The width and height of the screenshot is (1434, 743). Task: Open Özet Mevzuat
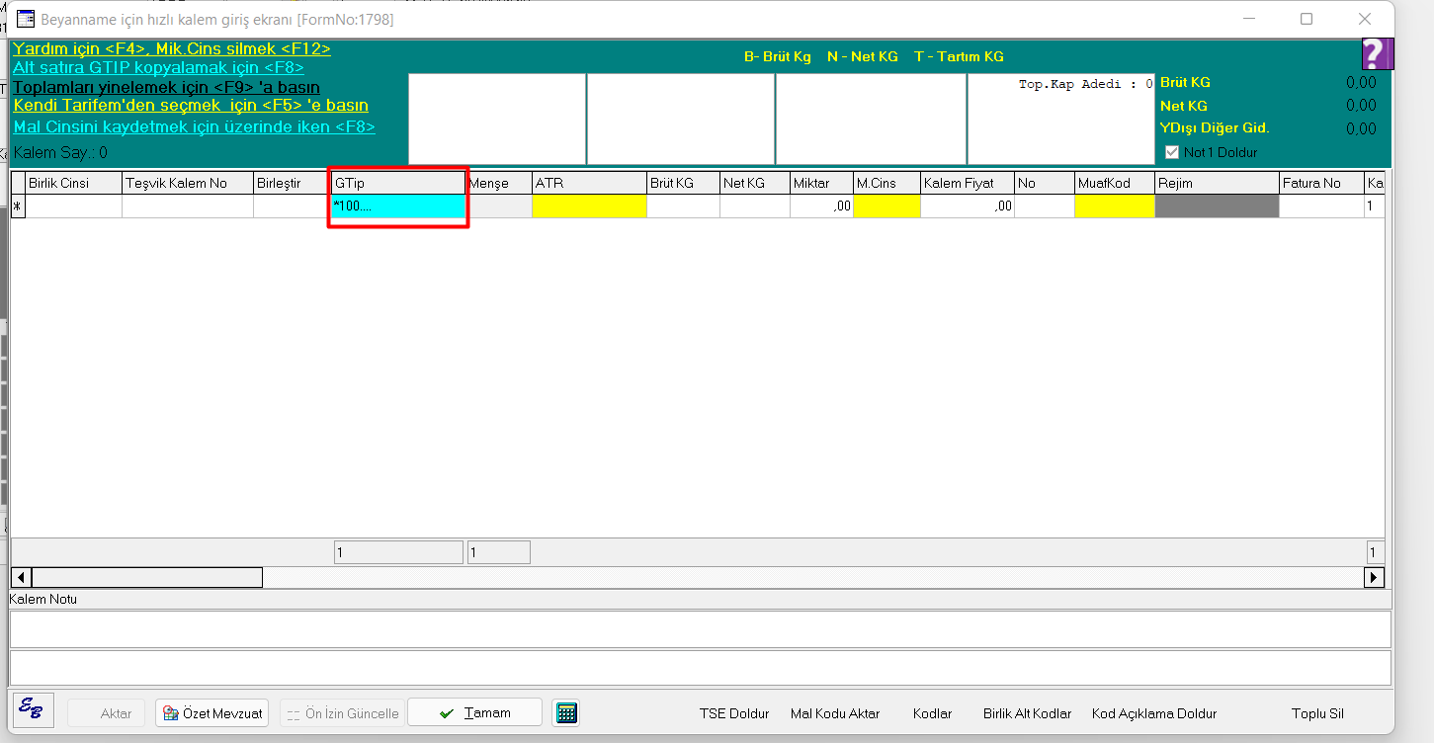(x=212, y=713)
